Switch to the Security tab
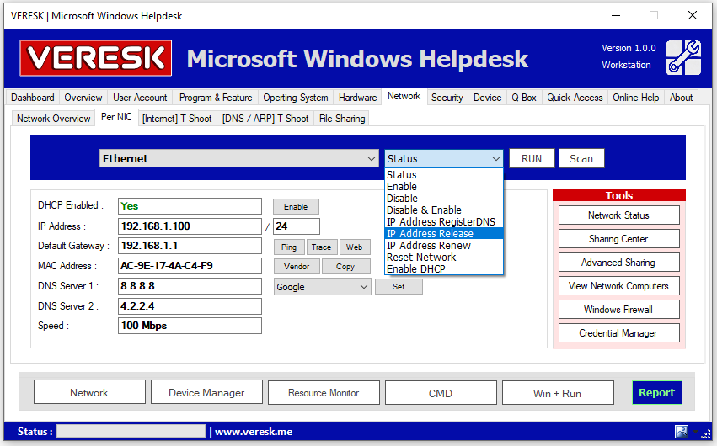 [x=447, y=98]
